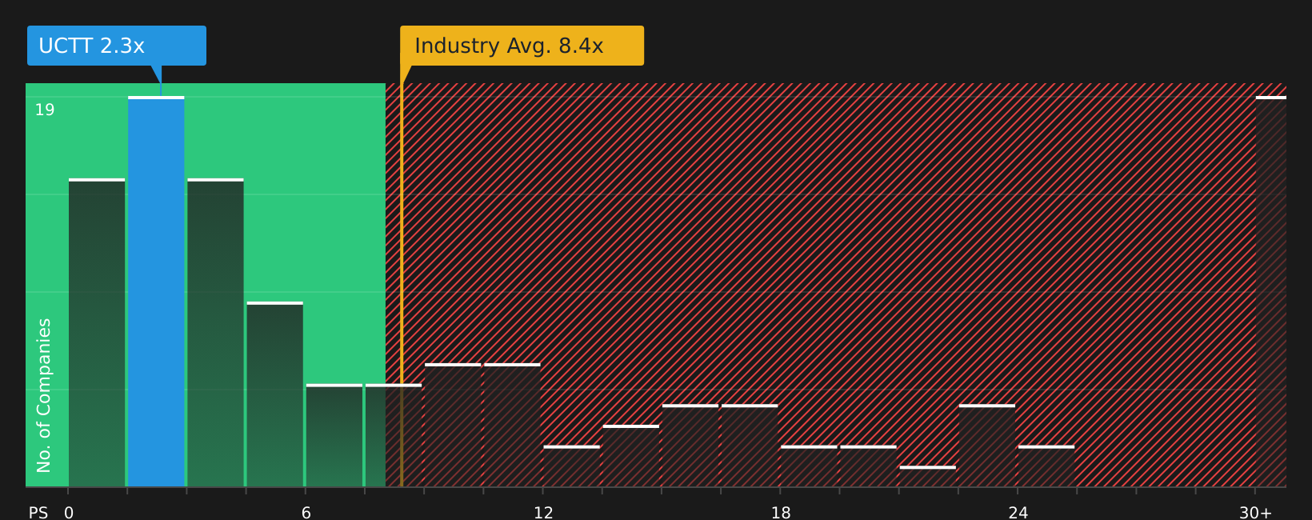This screenshot has height=520, width=1312.
Task: Click the x-axis tick label 18
Action: [x=781, y=513]
